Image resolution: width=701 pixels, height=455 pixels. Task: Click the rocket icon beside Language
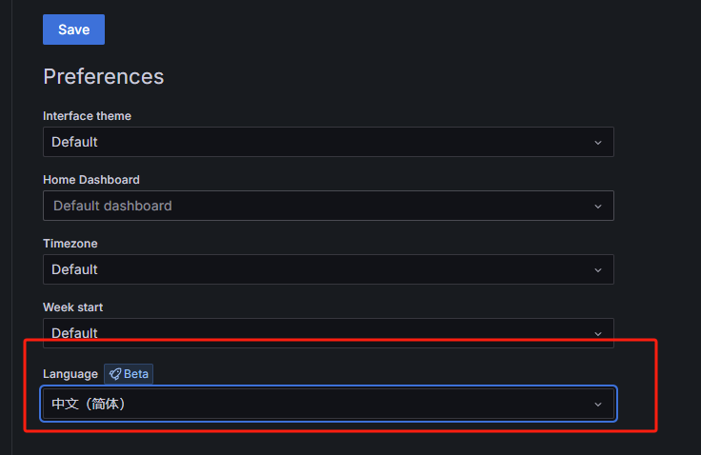(x=114, y=374)
